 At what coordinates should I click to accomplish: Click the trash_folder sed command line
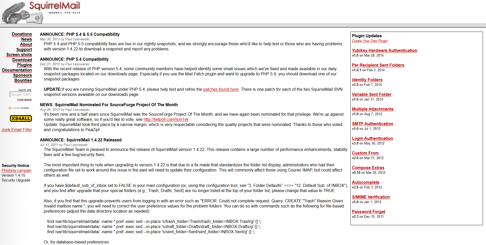[154, 222]
